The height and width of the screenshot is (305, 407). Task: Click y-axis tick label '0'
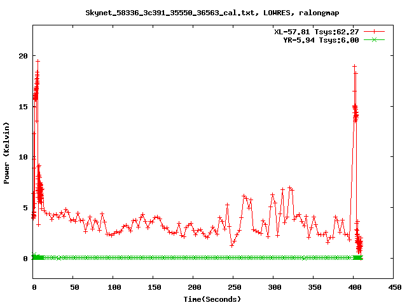tap(25, 259)
